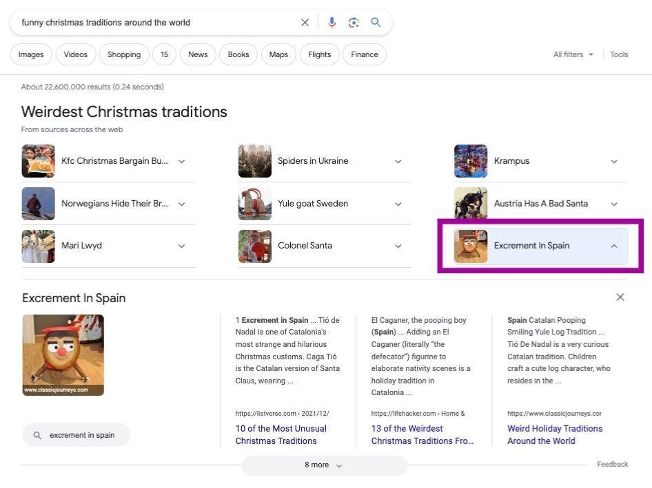Dismiss the Excrement In Spain panel
Image resolution: width=652 pixels, height=488 pixels.
point(620,297)
